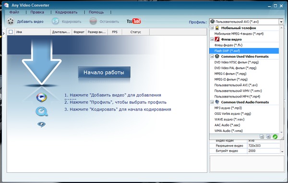Click the green checkmark confirm icon
This screenshot has height=183, width=288.
coord(275,136)
